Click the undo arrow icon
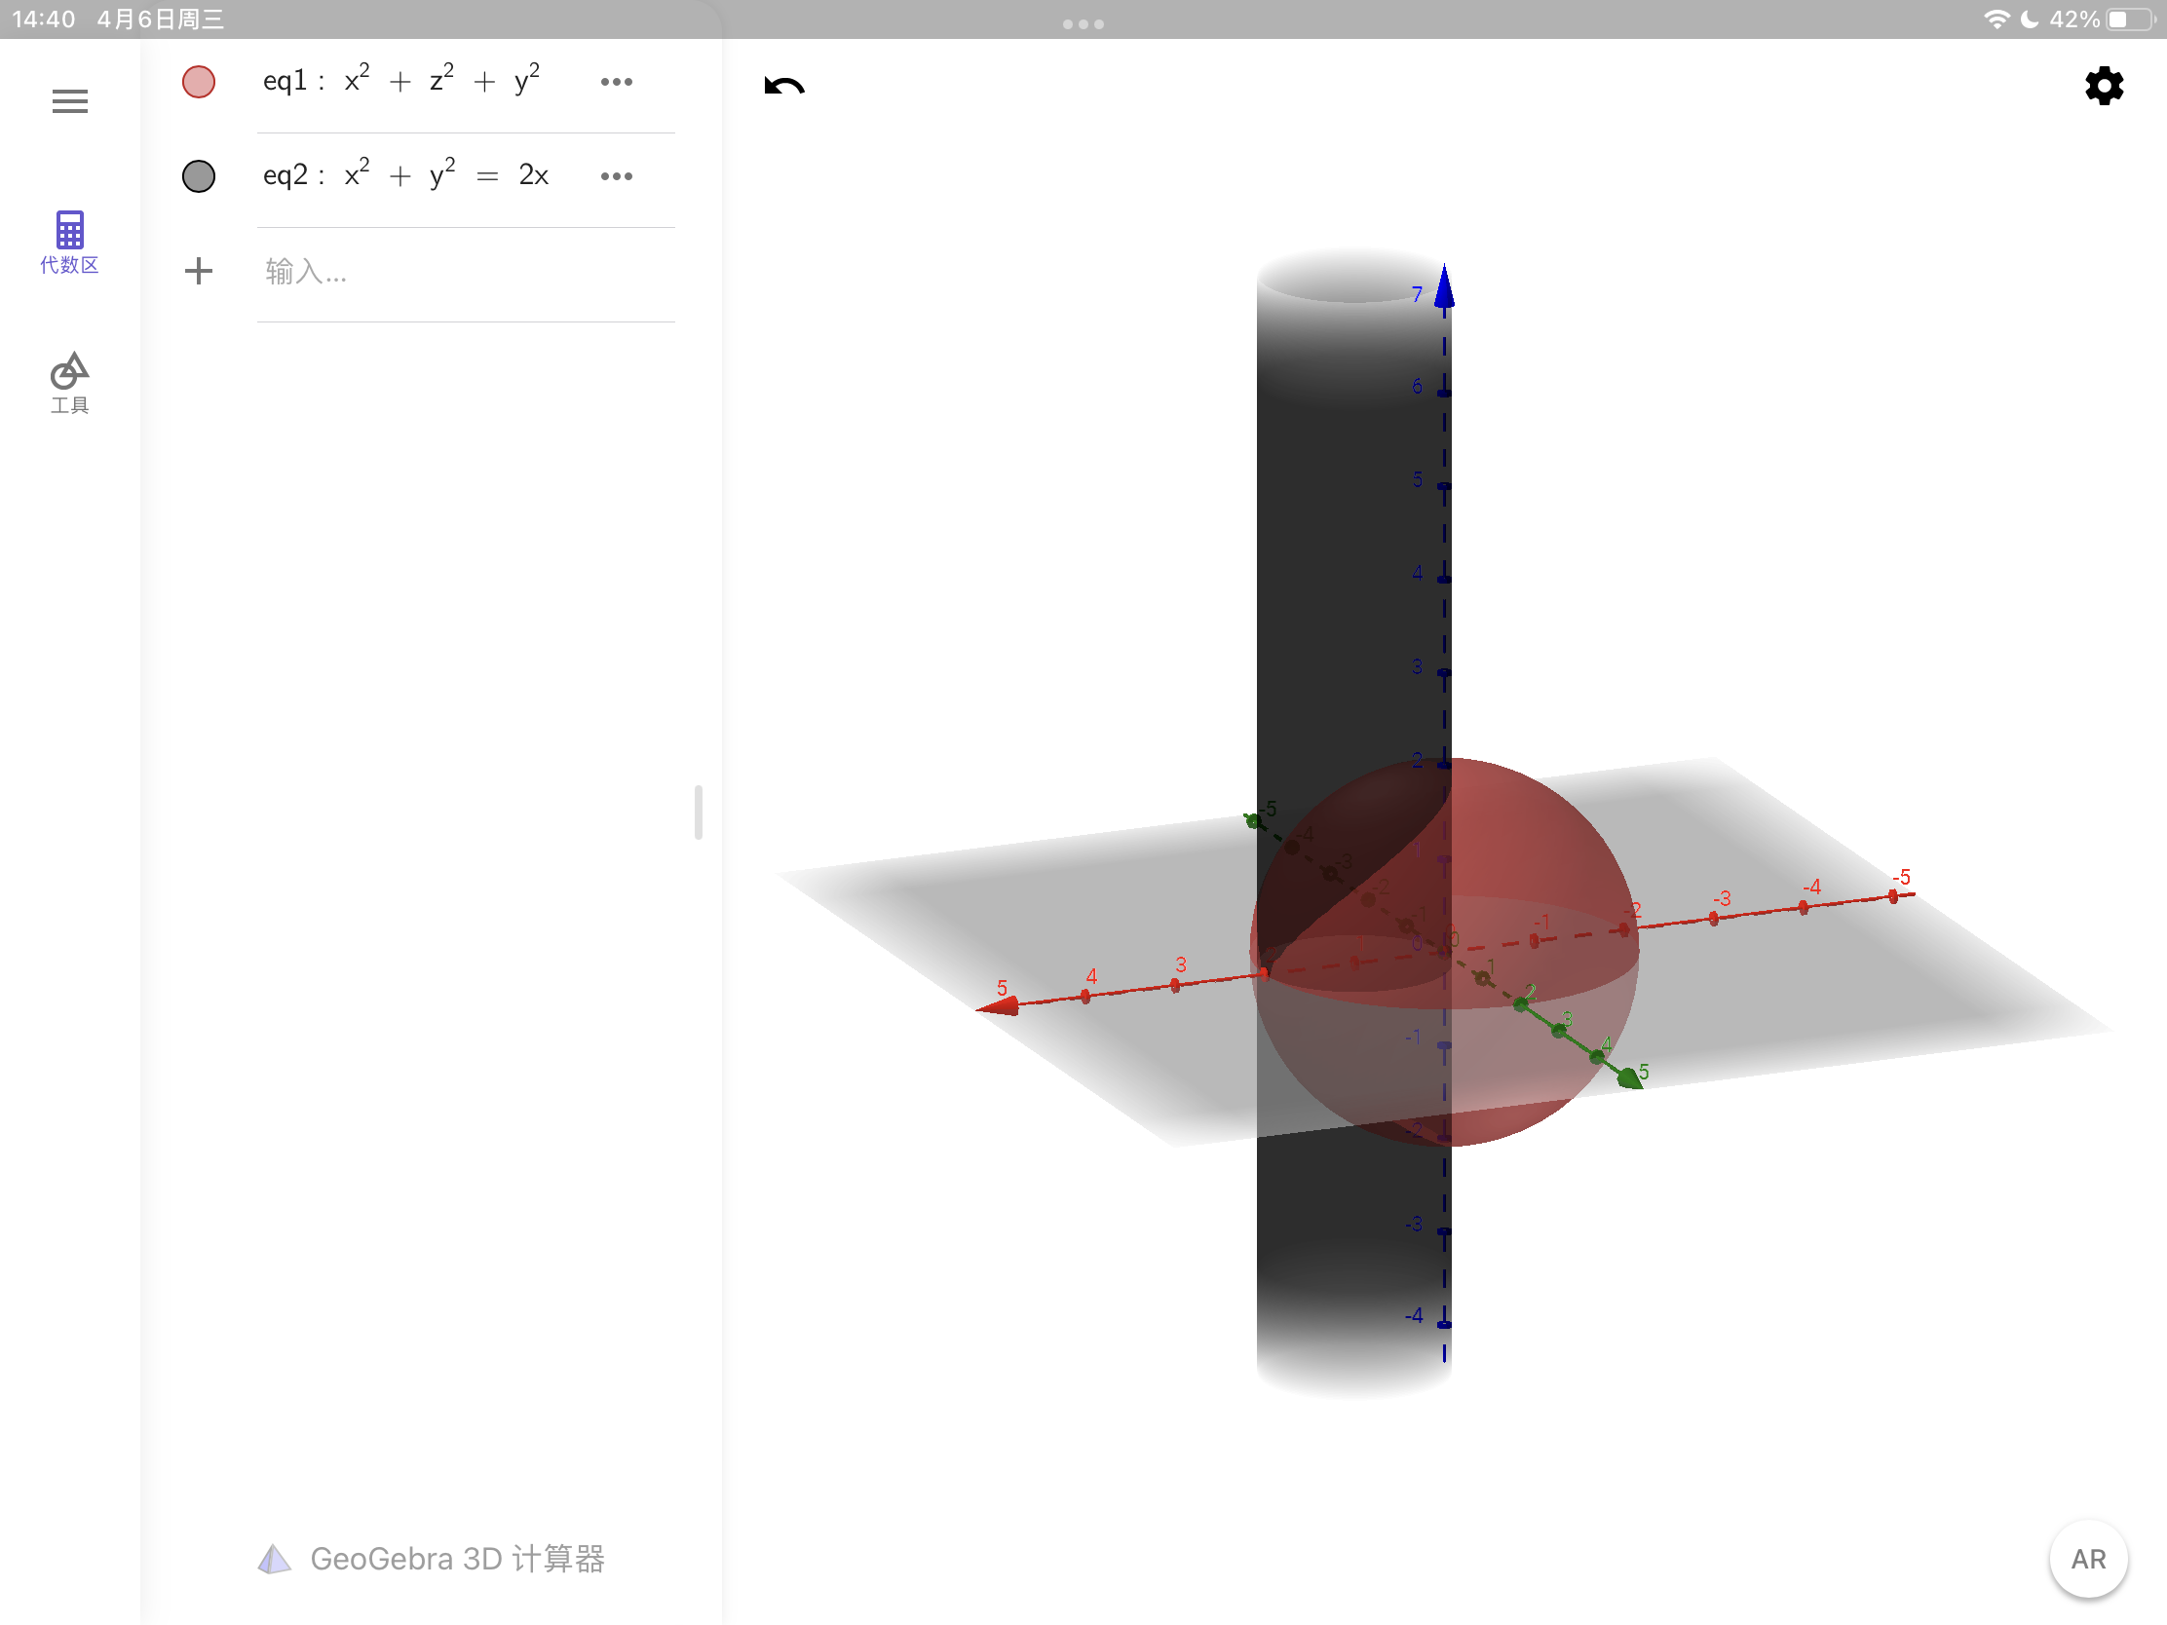Viewport: 2167px width, 1625px height. coord(783,86)
